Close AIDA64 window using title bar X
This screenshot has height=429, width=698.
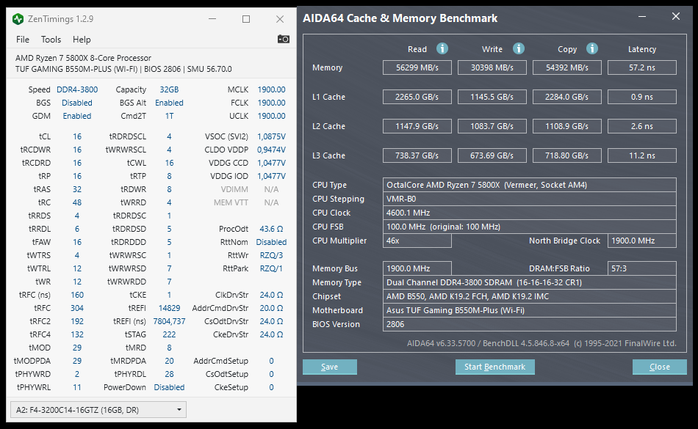pyautogui.click(x=676, y=16)
